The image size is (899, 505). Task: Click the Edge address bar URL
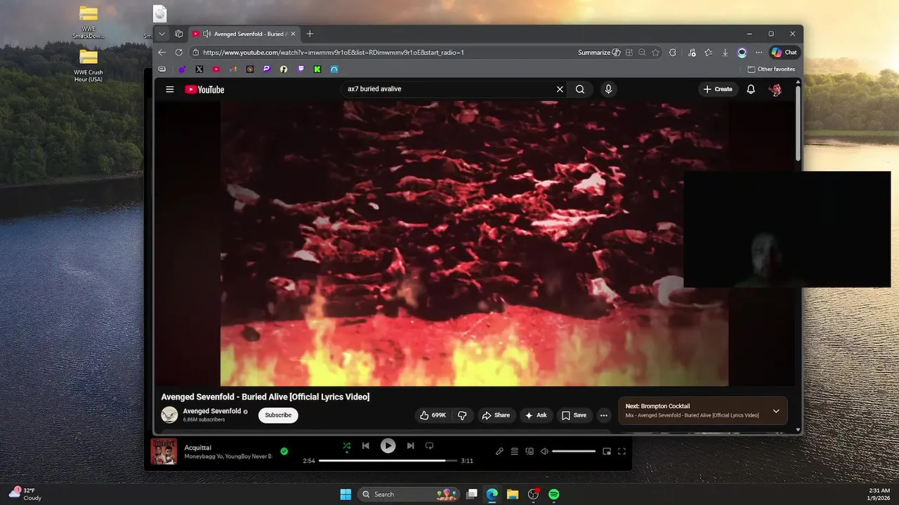[334, 53]
